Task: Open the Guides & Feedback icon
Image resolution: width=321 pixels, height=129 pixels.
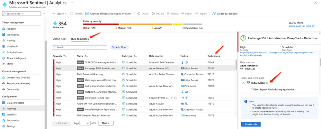Action: tap(214, 14)
